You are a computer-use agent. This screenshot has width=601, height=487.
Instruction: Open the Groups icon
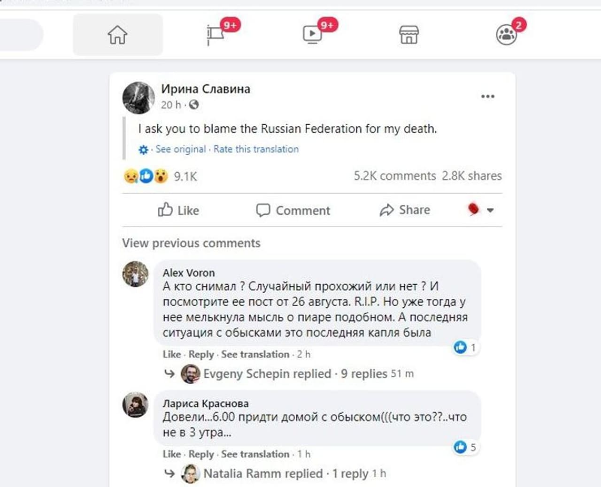point(506,35)
